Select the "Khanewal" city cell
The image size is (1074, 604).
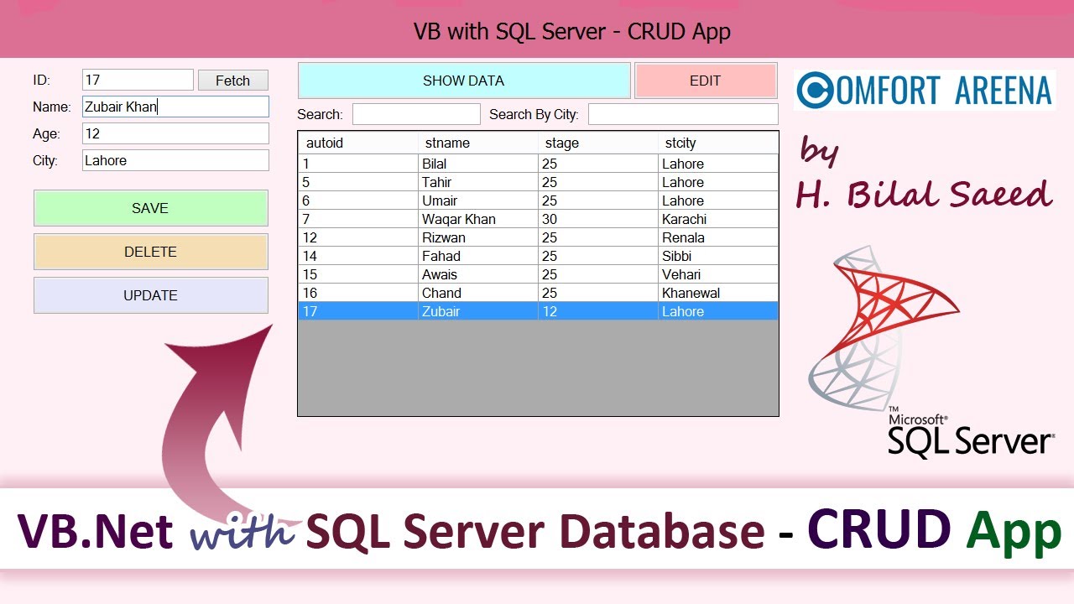click(x=718, y=293)
